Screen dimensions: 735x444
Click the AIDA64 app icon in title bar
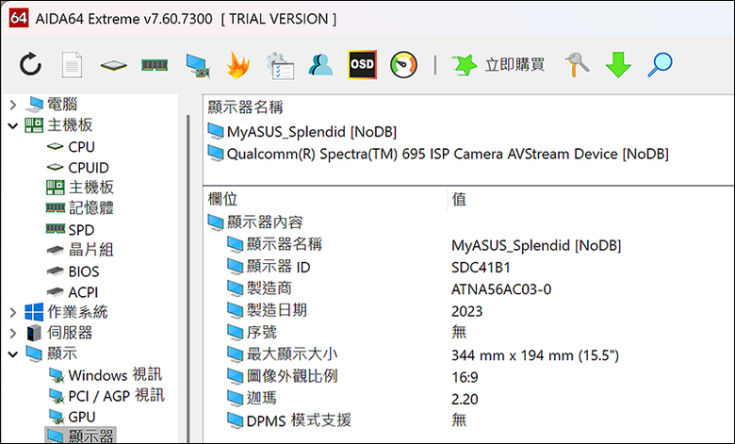pyautogui.click(x=18, y=18)
